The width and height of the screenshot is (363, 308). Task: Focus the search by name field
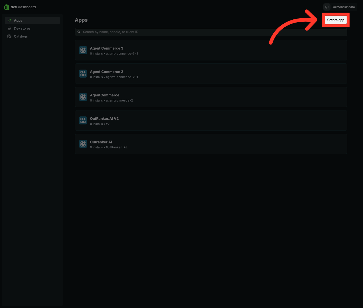point(211,32)
